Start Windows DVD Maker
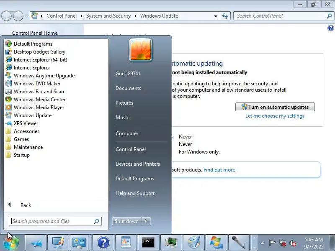This screenshot has width=335, height=251. (x=37, y=83)
